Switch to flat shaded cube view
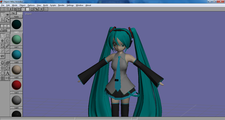The height and width of the screenshot is (120, 225). [x=19, y=9]
